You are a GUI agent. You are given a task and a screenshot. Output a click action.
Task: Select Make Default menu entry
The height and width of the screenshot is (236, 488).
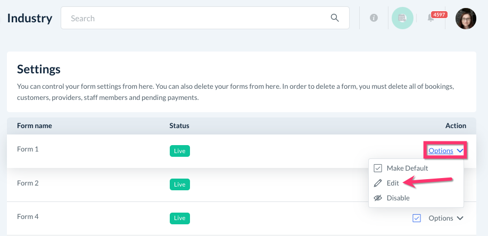point(407,168)
